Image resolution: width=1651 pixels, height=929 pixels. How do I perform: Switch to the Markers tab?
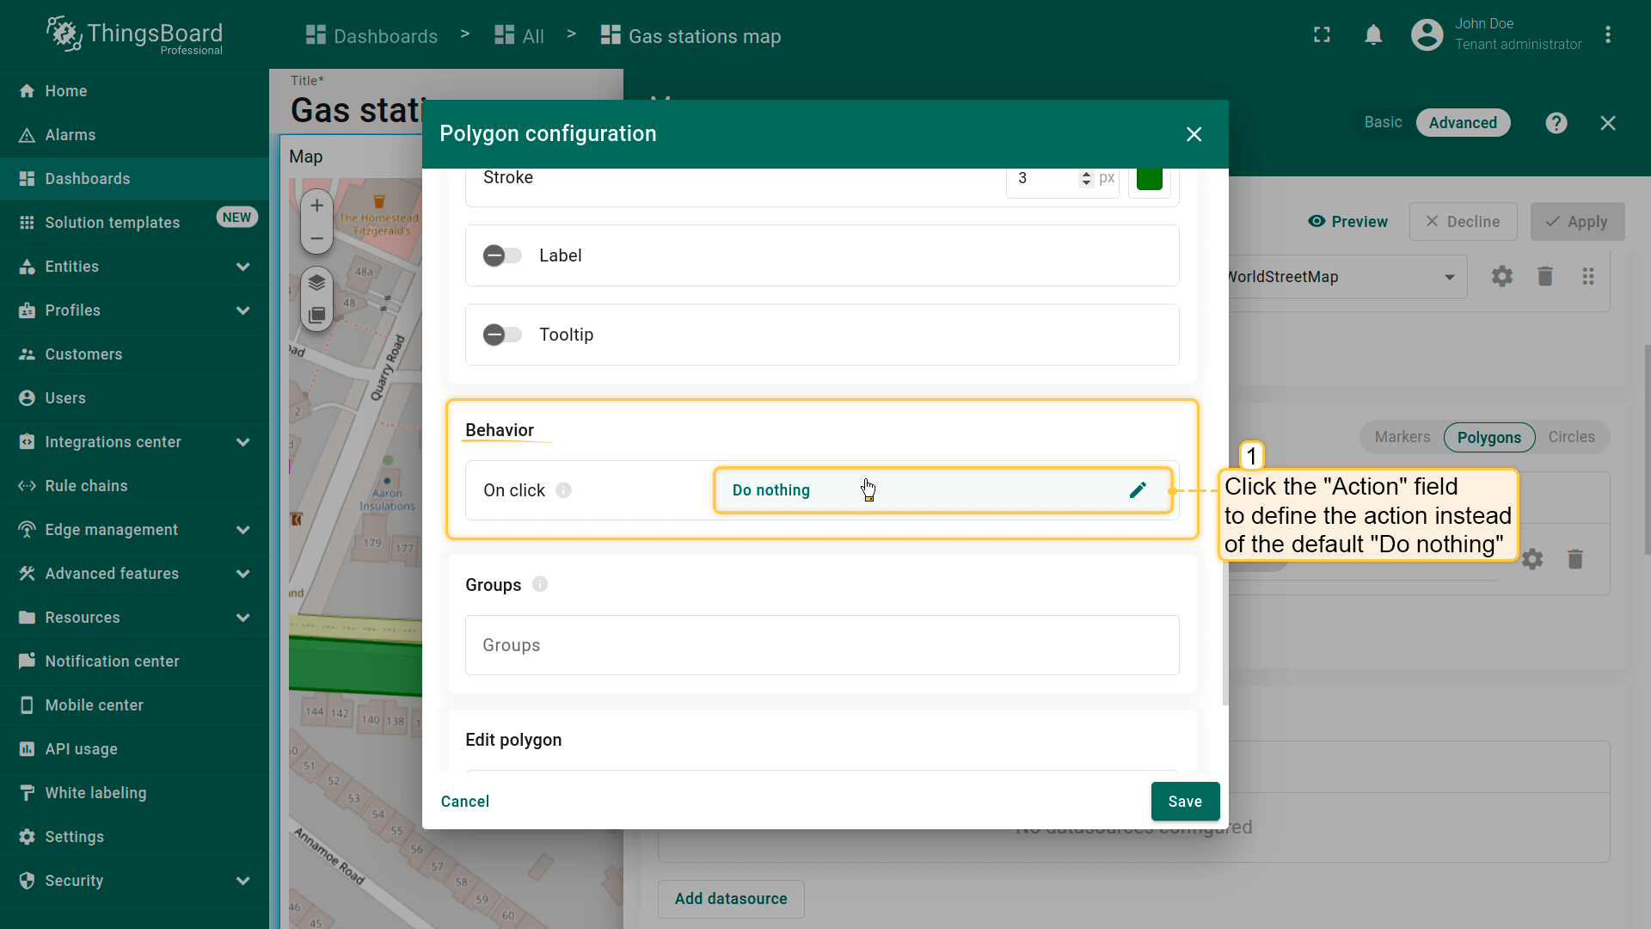click(1402, 437)
